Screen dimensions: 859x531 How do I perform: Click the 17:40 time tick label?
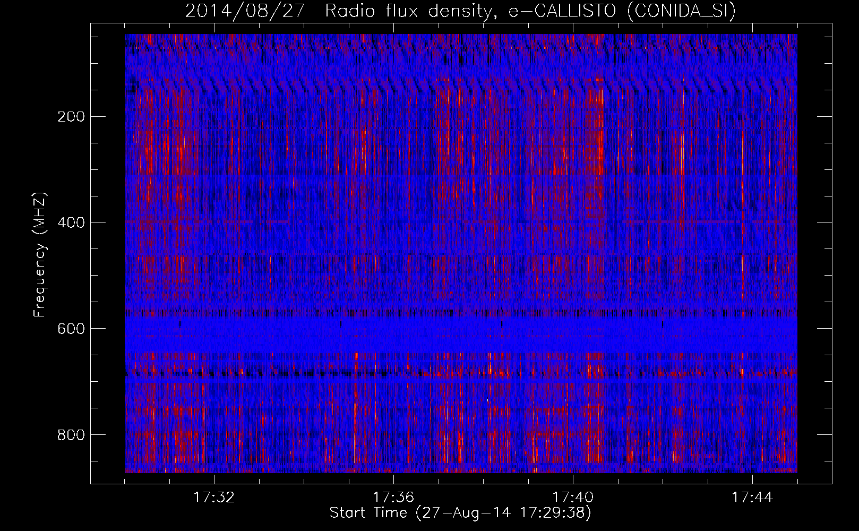pos(573,498)
